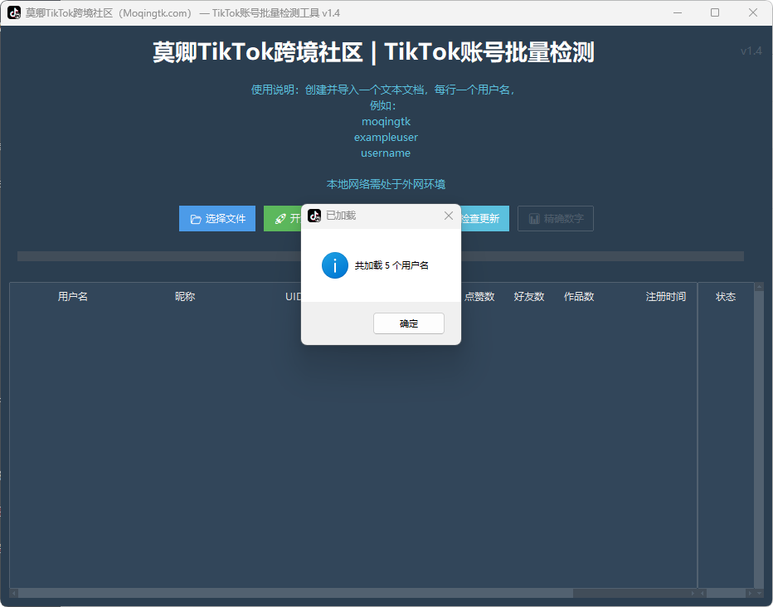This screenshot has width=773, height=607.
Task: Click the blue info icon in dialog
Action: point(334,265)
